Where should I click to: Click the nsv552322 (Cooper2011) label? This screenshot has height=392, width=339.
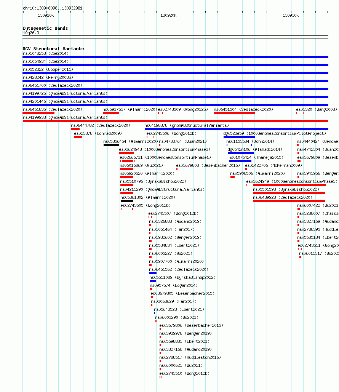coord(48,69)
